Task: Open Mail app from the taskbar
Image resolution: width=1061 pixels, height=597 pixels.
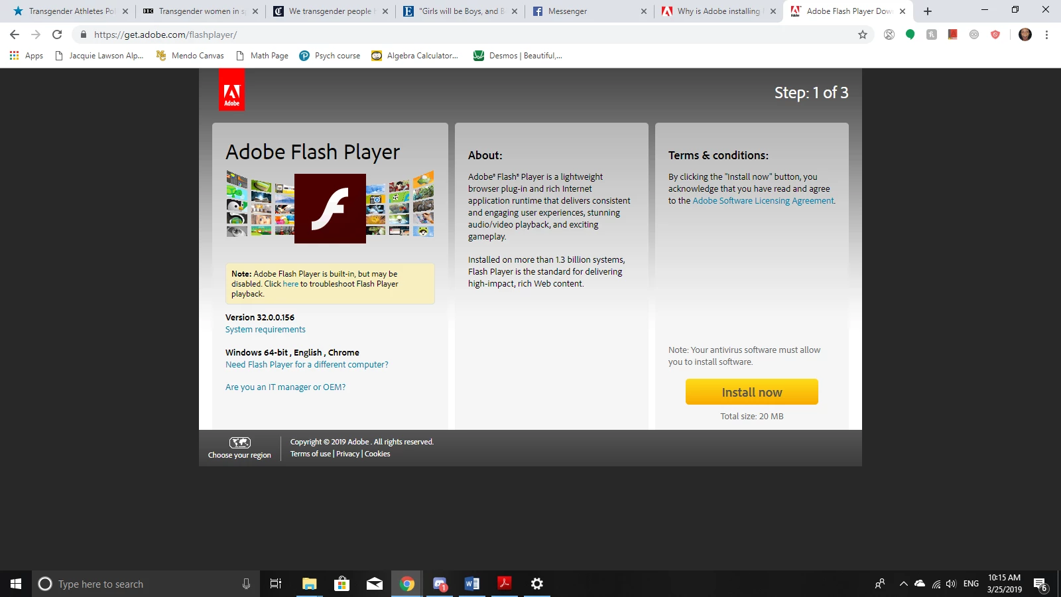Action: [375, 584]
